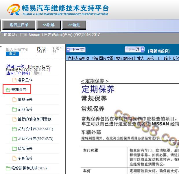Click the 车辆外部 heading

coord(91,132)
